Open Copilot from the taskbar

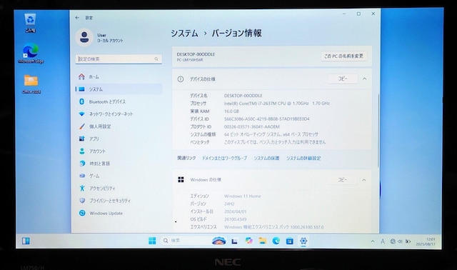pos(248,241)
